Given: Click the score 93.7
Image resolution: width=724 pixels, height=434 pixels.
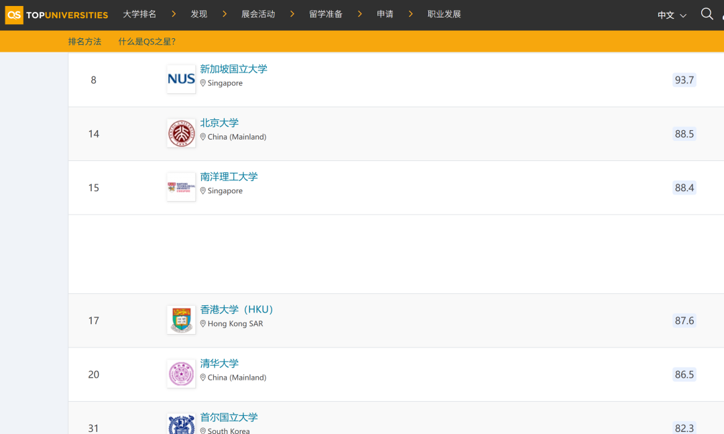Looking at the screenshot, I should coord(684,80).
